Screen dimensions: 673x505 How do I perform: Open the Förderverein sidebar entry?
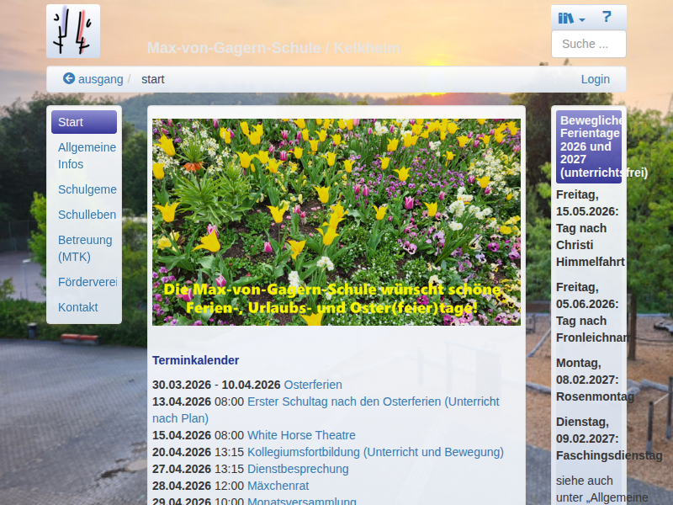point(87,282)
